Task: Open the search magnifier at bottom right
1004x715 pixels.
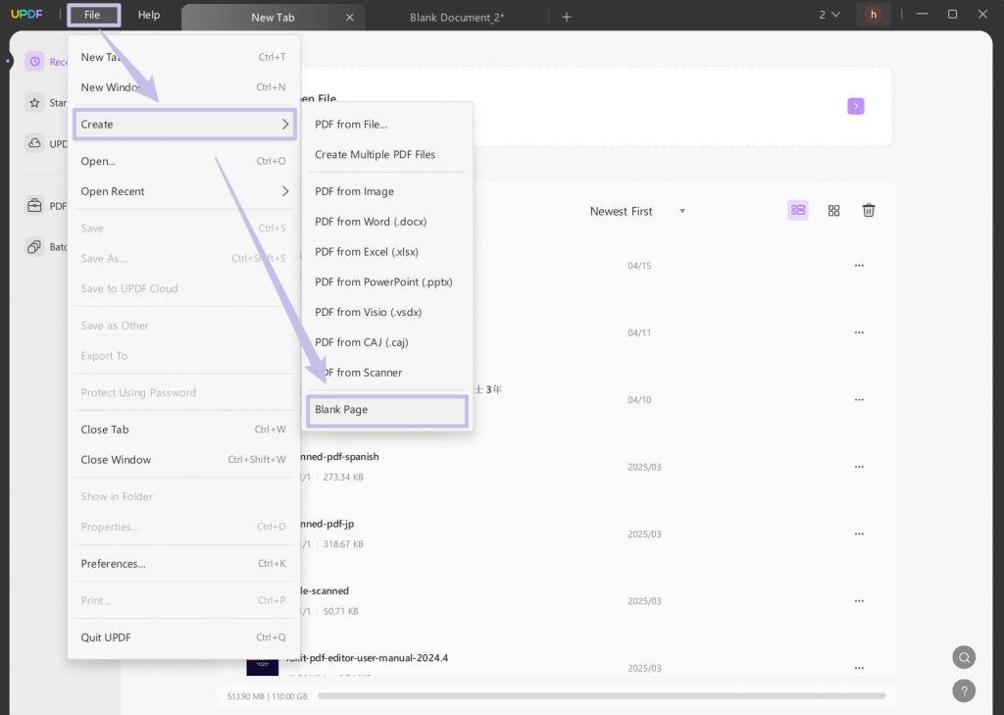Action: tap(964, 657)
